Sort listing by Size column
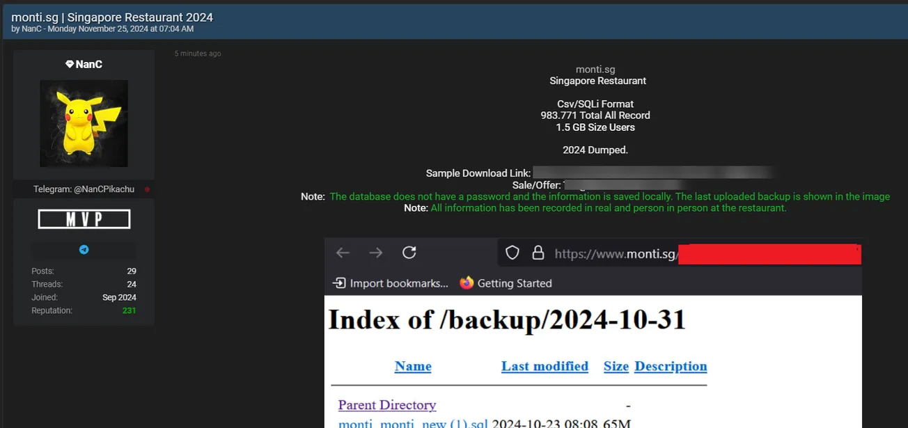 616,366
